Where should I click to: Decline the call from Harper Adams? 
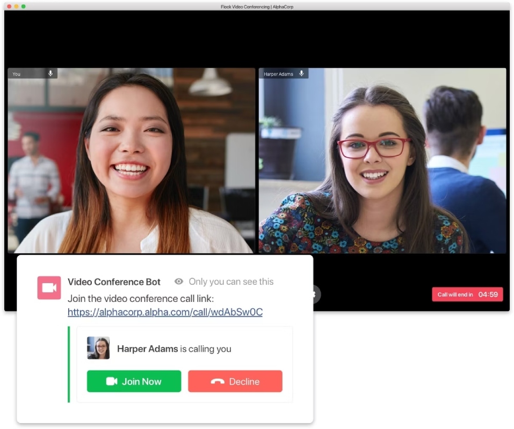click(235, 381)
